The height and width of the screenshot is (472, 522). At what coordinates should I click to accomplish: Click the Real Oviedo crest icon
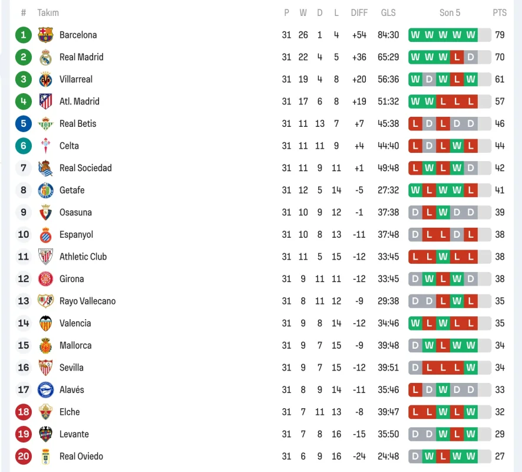point(45,456)
